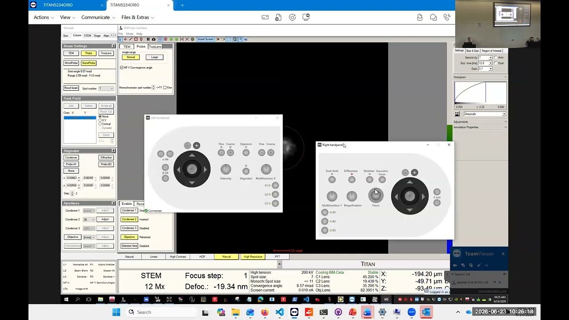Open the Bias & Gain tab

click(473, 51)
